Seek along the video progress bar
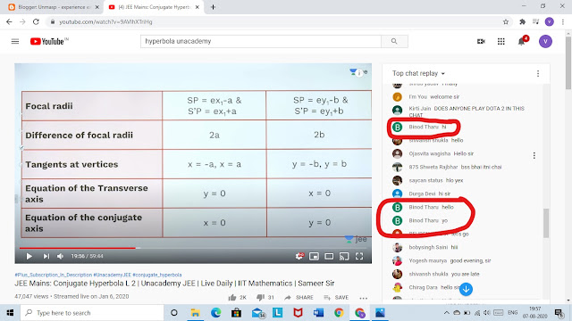 click(193, 248)
